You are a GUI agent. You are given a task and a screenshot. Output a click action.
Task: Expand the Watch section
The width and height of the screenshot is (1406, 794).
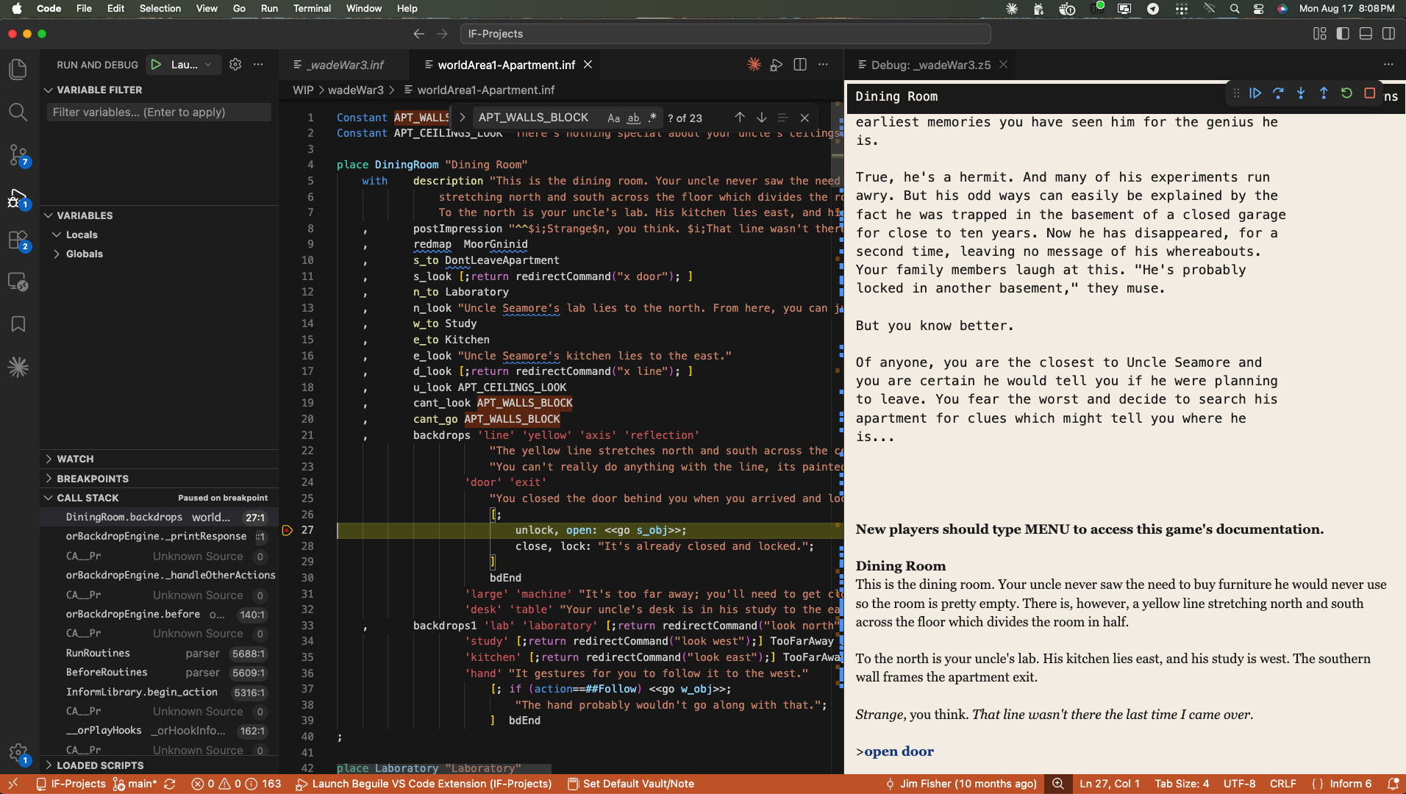[49, 459]
